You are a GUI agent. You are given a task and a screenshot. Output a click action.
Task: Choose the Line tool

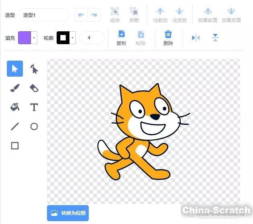coord(15,126)
